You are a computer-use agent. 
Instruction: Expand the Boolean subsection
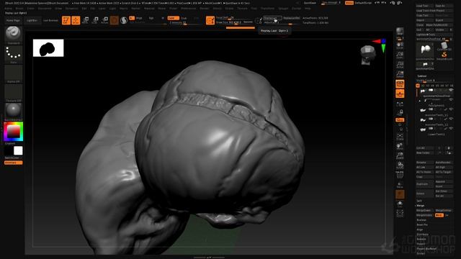click(421, 220)
